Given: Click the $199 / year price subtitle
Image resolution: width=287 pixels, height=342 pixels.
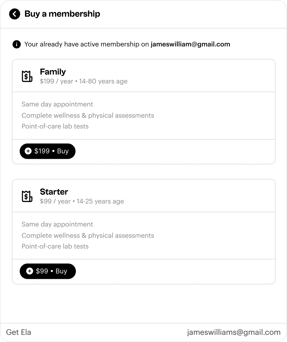Looking at the screenshot, I should (x=57, y=81).
